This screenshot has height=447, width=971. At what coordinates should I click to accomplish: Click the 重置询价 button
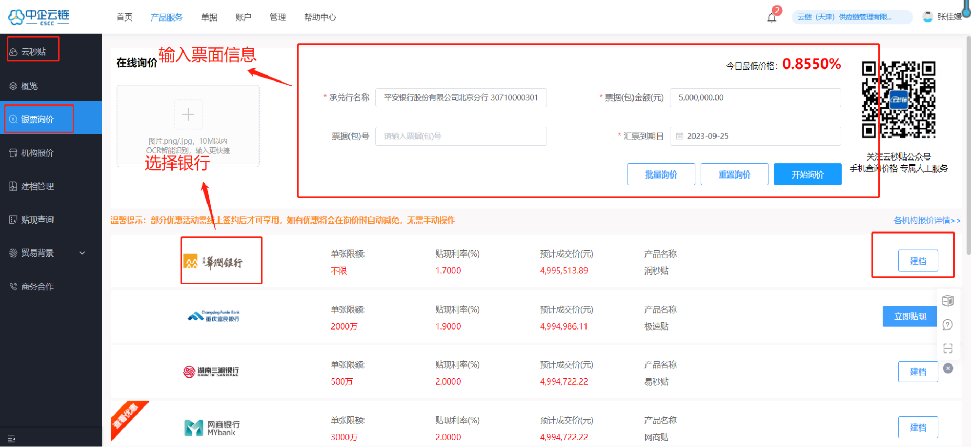click(x=734, y=175)
